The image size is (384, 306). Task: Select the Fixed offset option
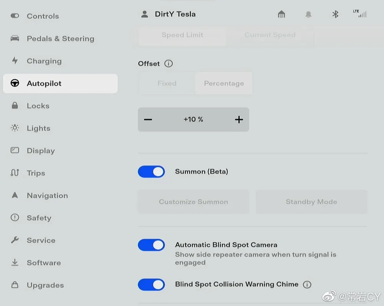(167, 84)
